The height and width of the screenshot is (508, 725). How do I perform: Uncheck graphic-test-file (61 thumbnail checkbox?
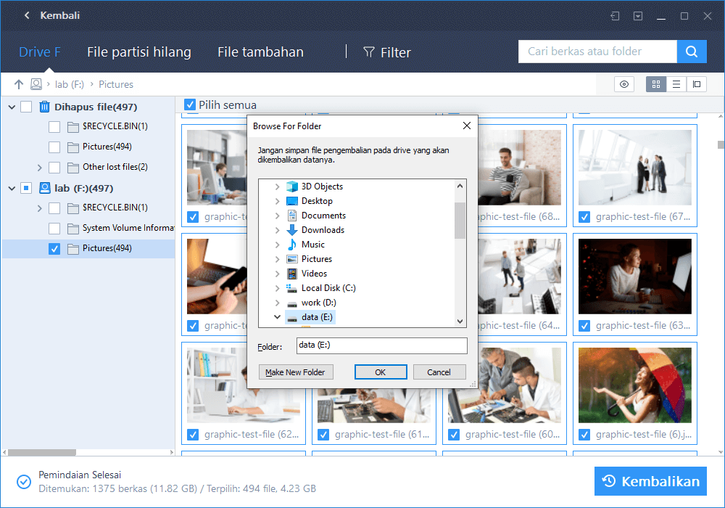coord(323,434)
